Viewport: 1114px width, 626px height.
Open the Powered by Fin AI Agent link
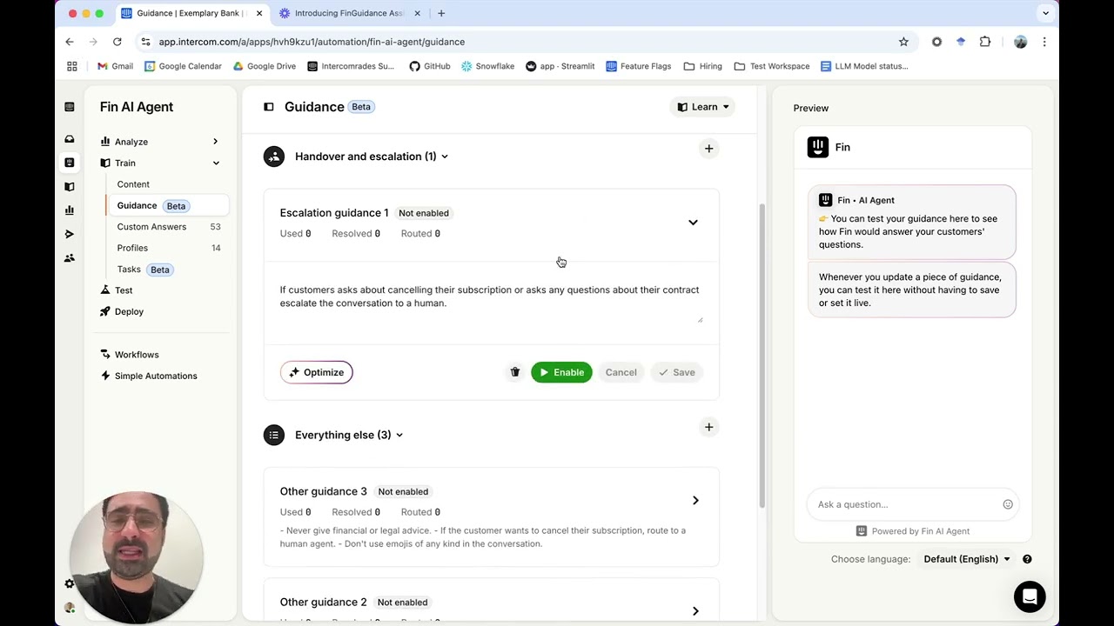[x=912, y=531]
